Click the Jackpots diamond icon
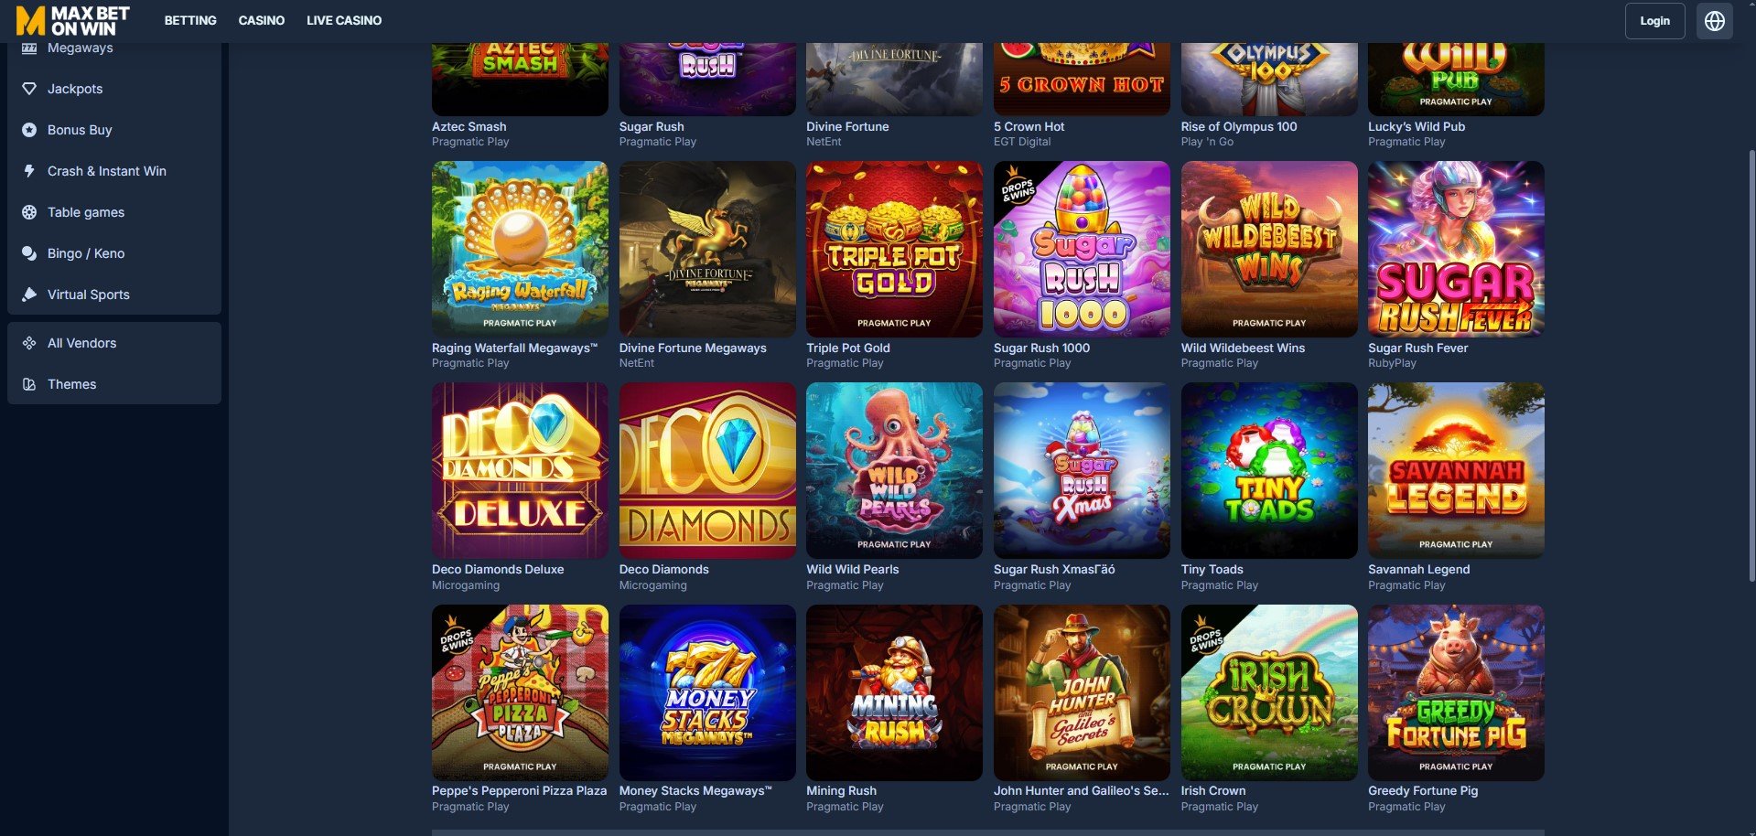Image resolution: width=1756 pixels, height=836 pixels. 29,89
